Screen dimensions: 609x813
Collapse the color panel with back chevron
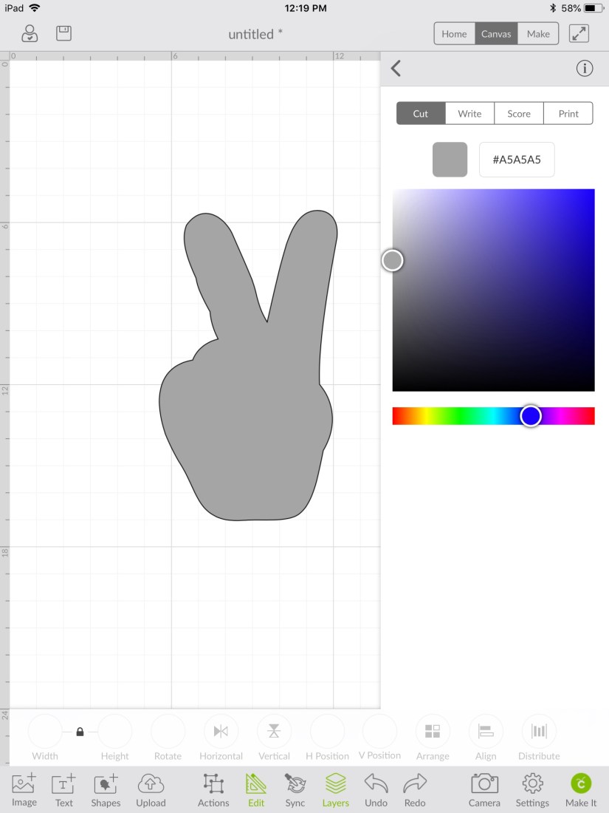click(396, 69)
